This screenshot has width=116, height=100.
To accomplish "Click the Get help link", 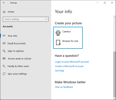I will tap(60, 70).
